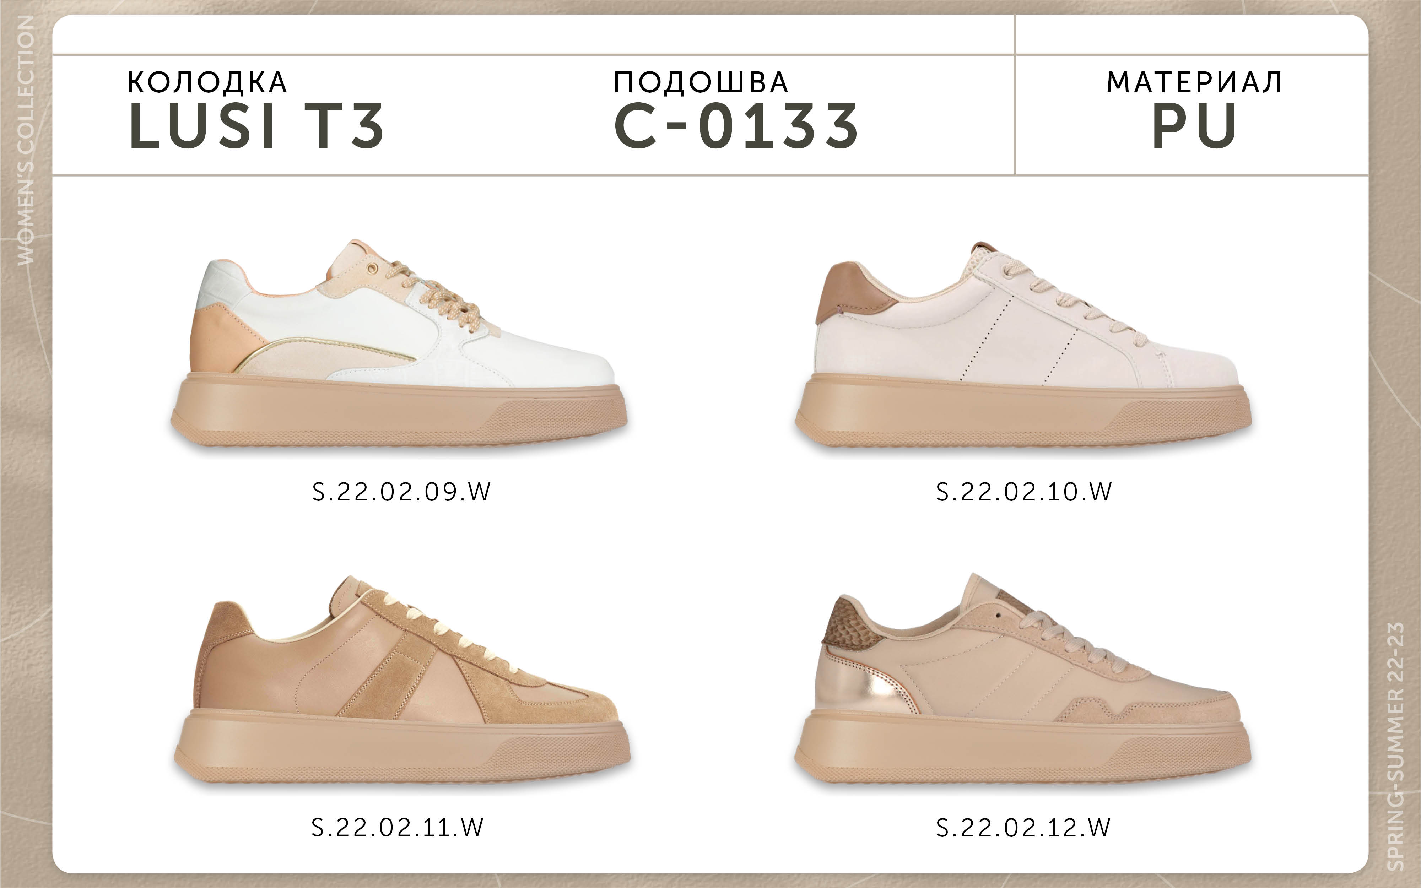This screenshot has width=1421, height=888.
Task: Click the S.22.02.11.W product code
Action: [398, 828]
